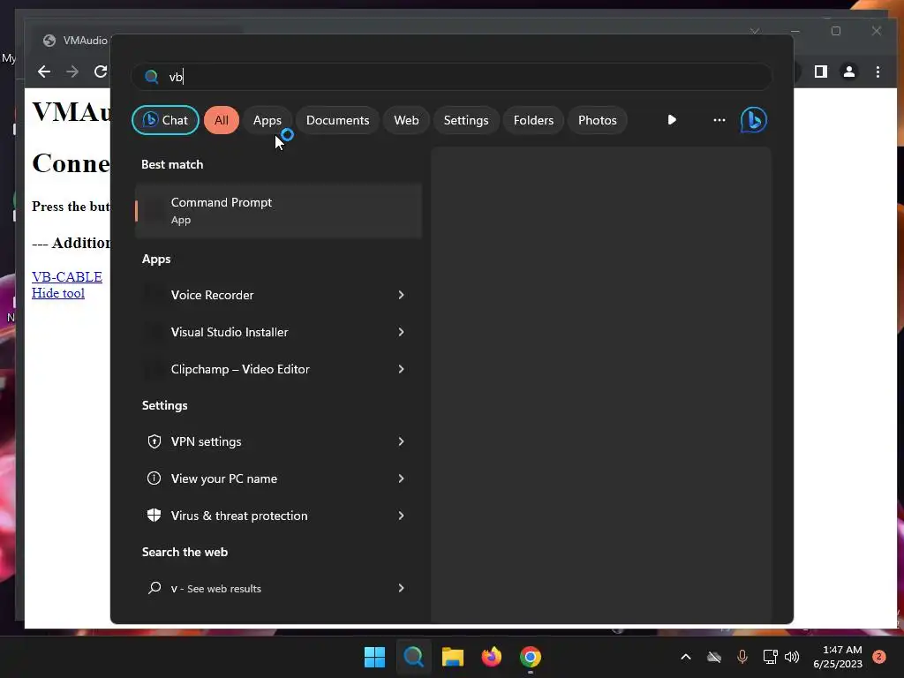Filter results by Settings
904x678 pixels.
[x=466, y=120]
